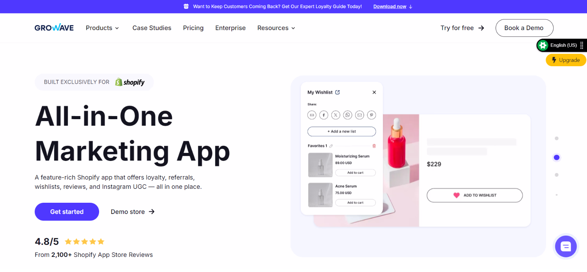Screen dimensions: 587x272
Task: Go to Case Studies
Action: 152,28
